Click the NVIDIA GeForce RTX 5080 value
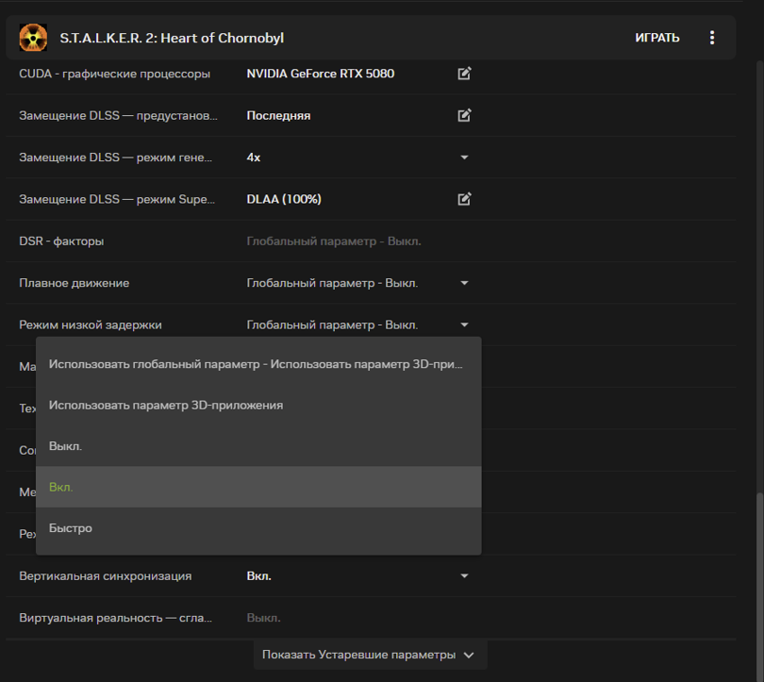Image resolution: width=764 pixels, height=682 pixels. click(x=320, y=74)
